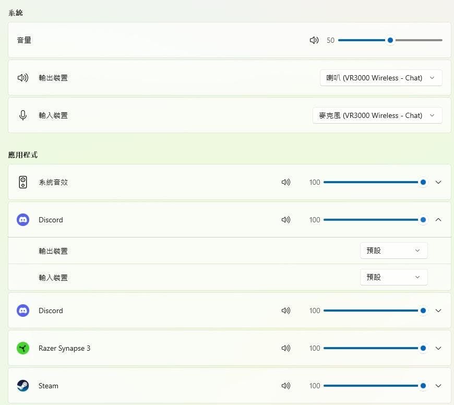This screenshot has width=454, height=405.
Task: Click the 系統音效 label text
Action: point(53,182)
